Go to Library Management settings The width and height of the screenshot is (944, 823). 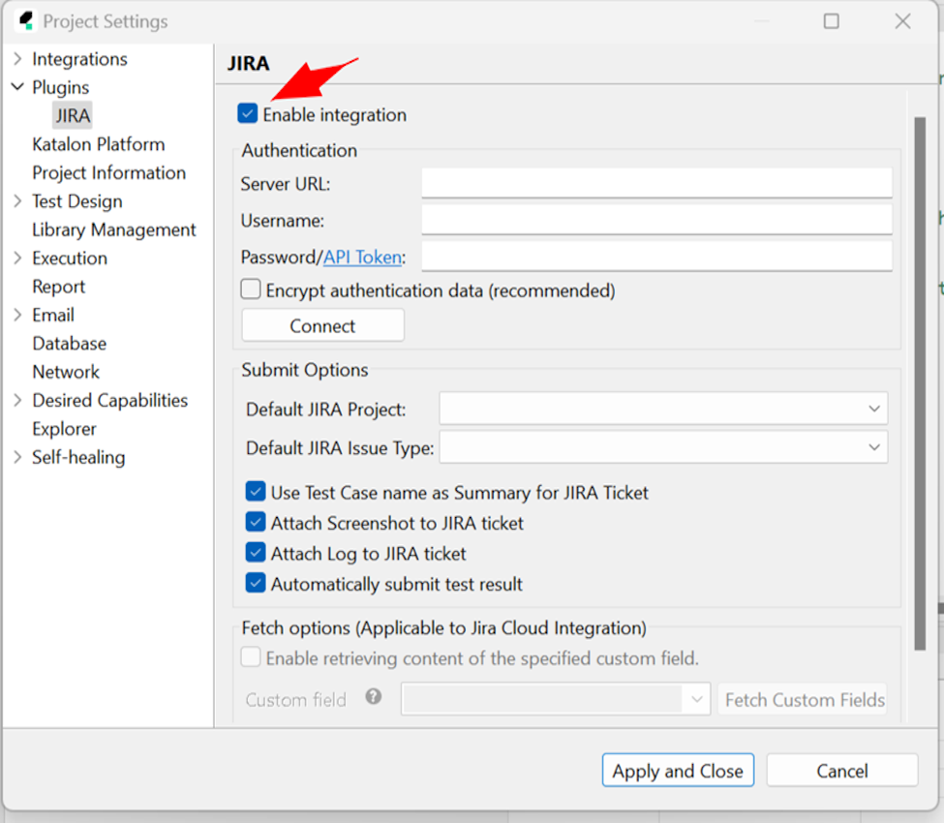[114, 229]
